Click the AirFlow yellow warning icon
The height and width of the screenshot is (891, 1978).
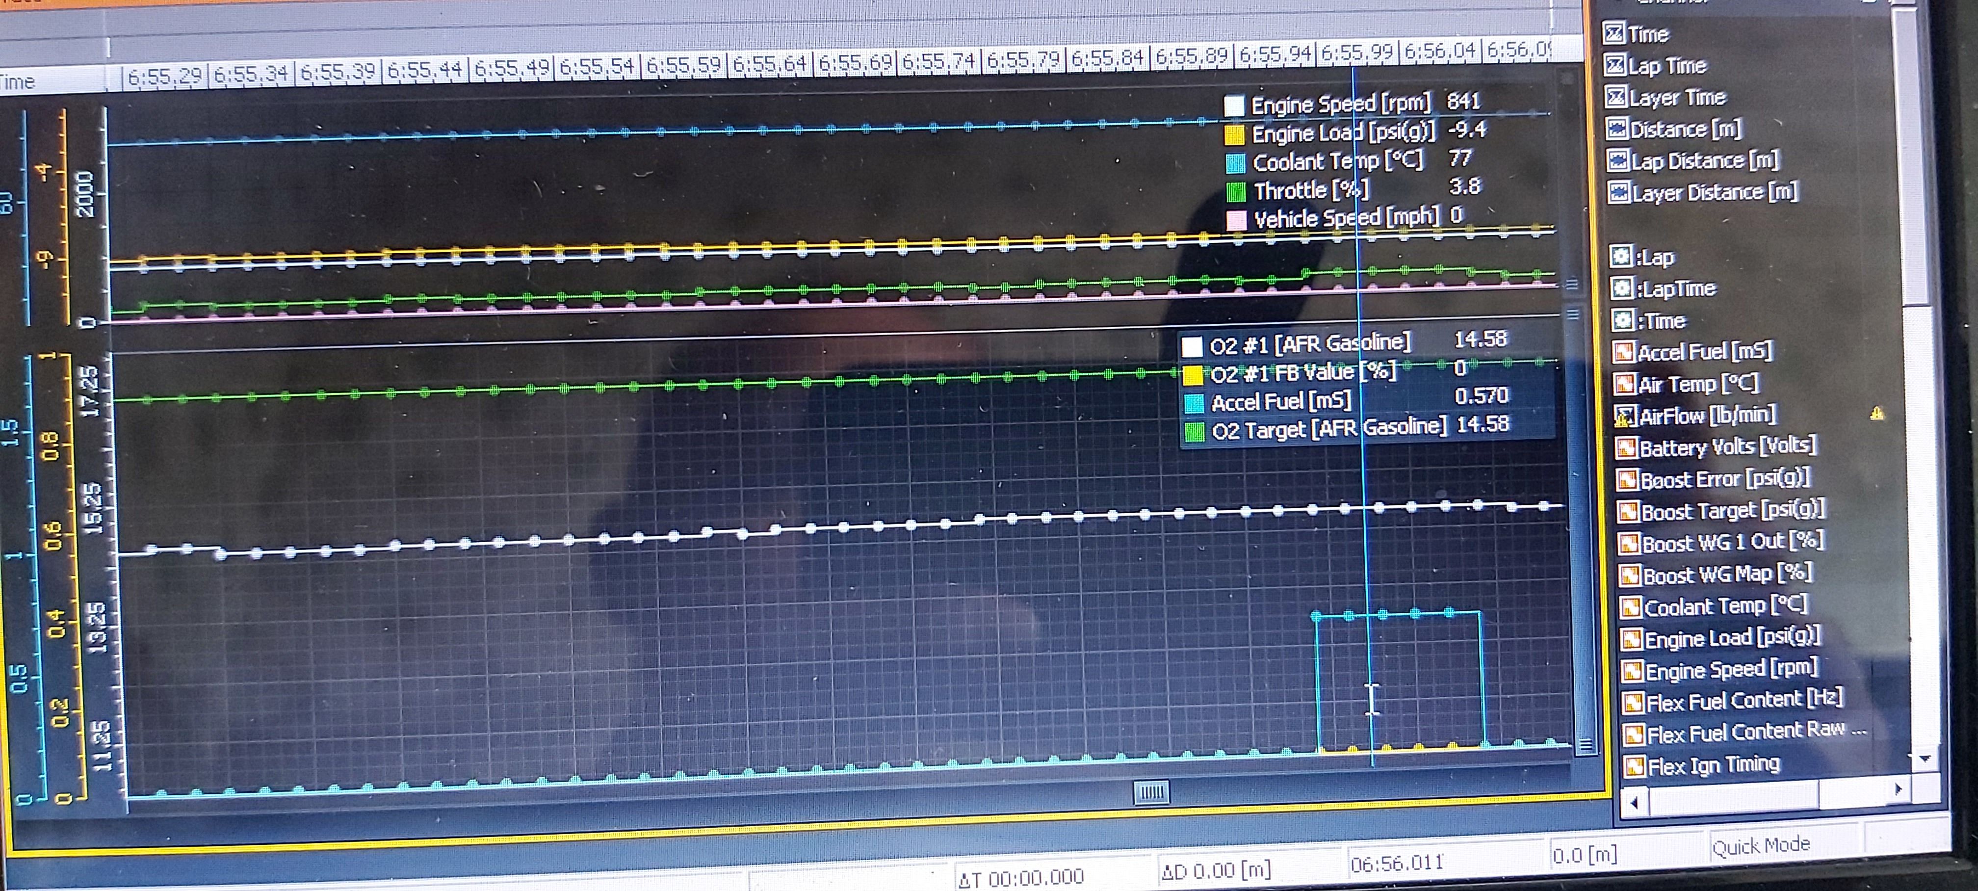click(x=1876, y=414)
